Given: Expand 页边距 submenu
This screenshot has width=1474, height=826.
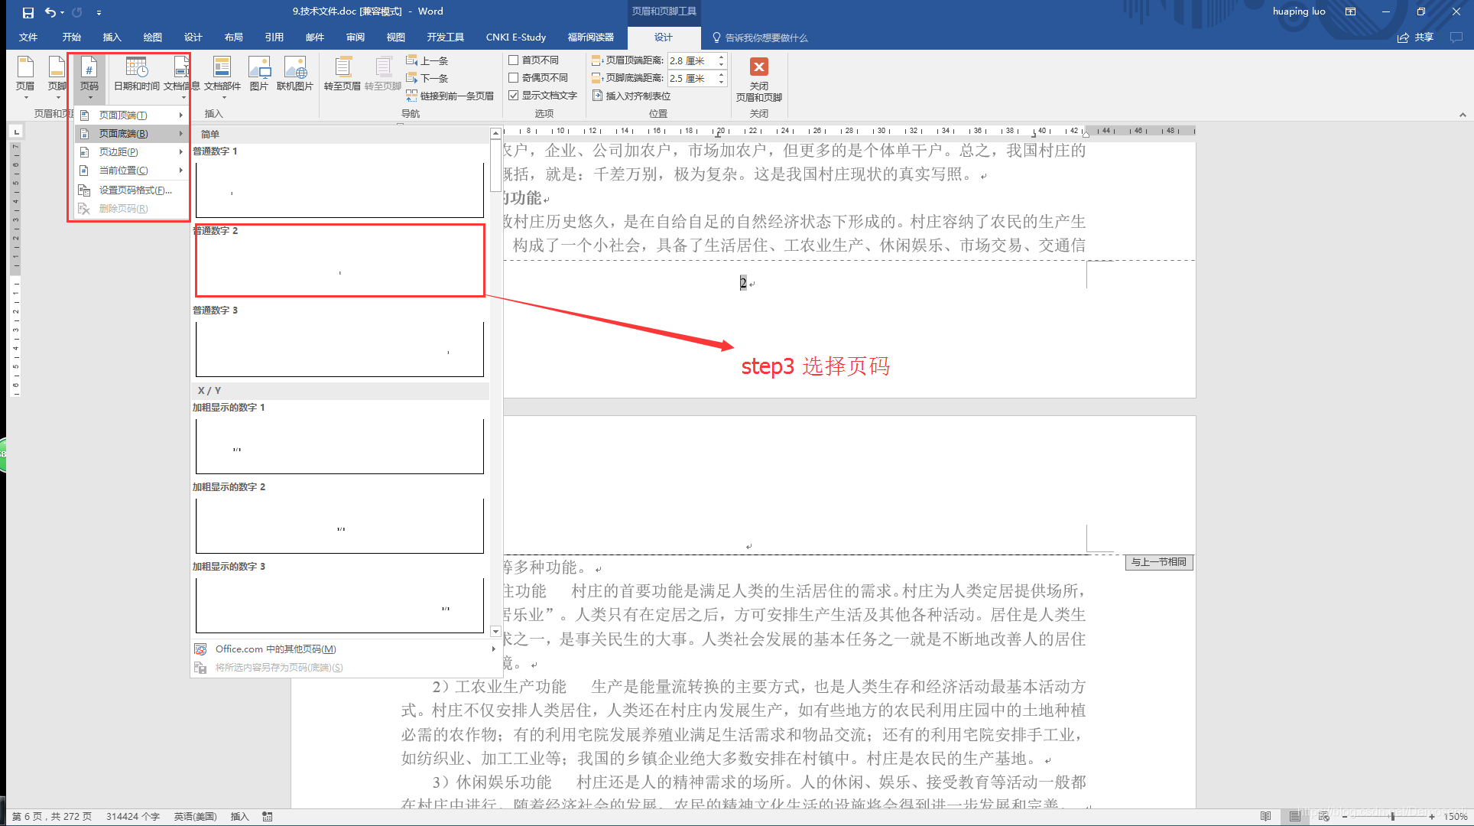Looking at the screenshot, I should pos(131,151).
